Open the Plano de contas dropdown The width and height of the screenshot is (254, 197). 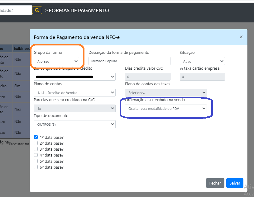[74, 93]
